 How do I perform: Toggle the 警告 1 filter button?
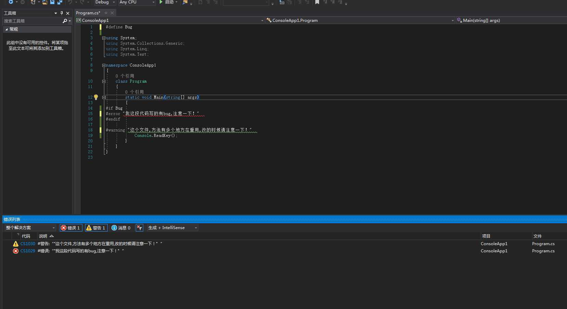96,228
